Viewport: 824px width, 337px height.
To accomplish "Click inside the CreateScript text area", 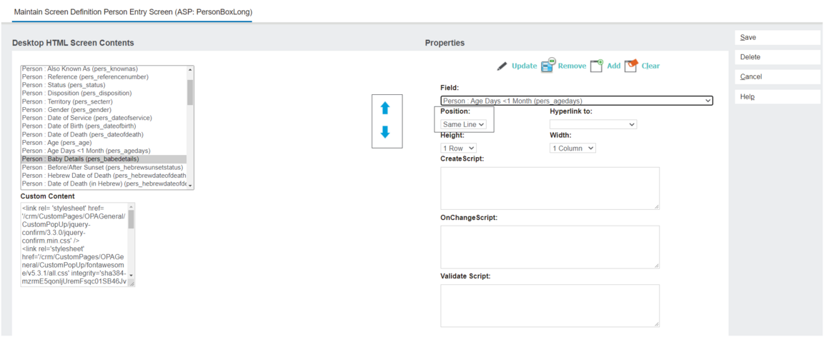I will (550, 188).
